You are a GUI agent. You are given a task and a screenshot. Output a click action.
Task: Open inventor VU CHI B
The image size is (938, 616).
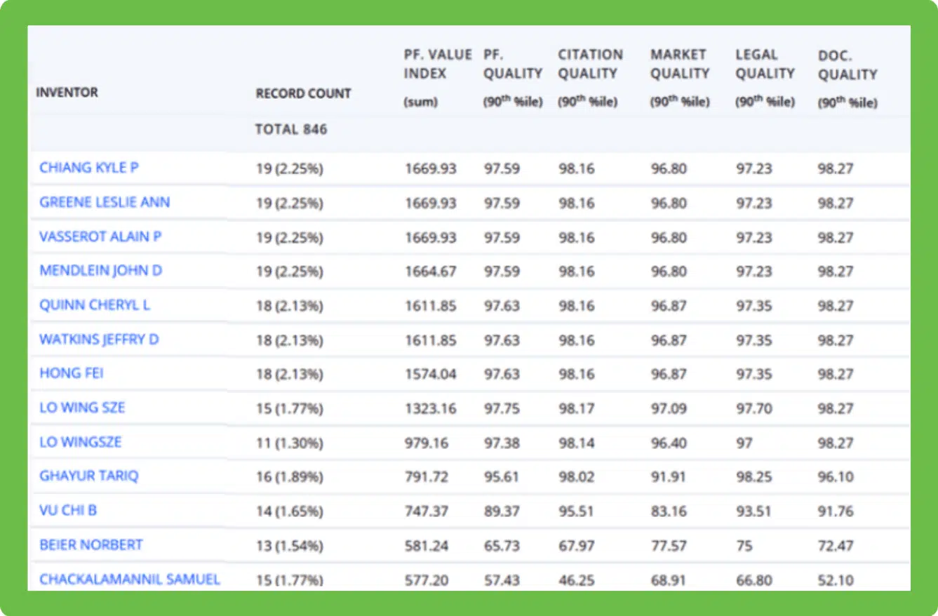click(68, 510)
